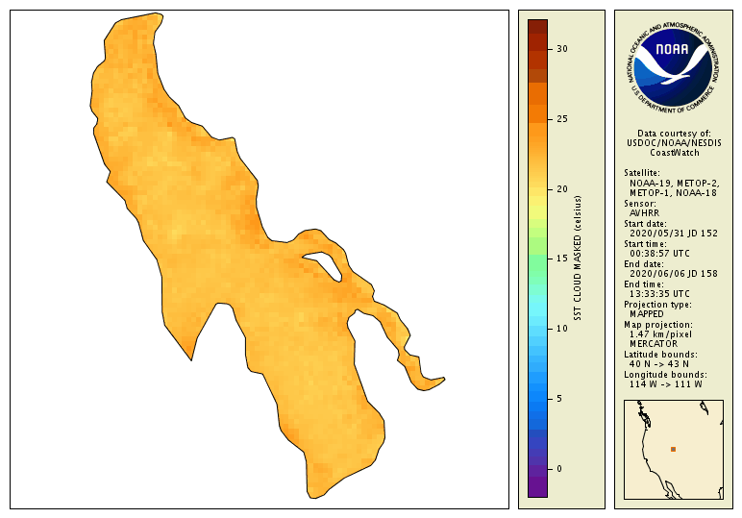Click the white island inside the lake

(x=324, y=265)
